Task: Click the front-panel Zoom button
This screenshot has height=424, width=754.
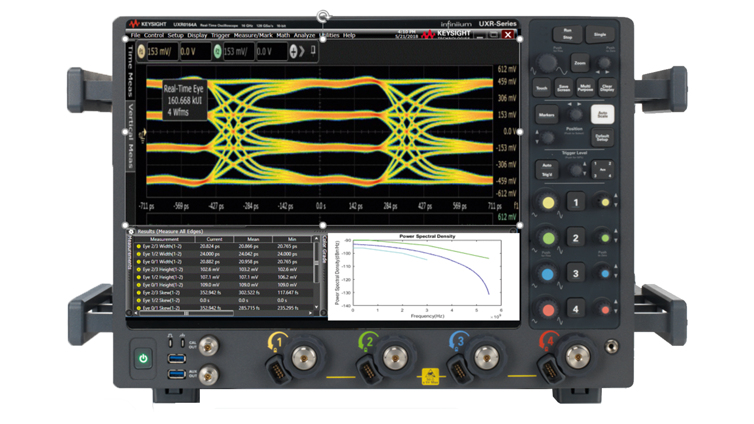Action: [580, 63]
